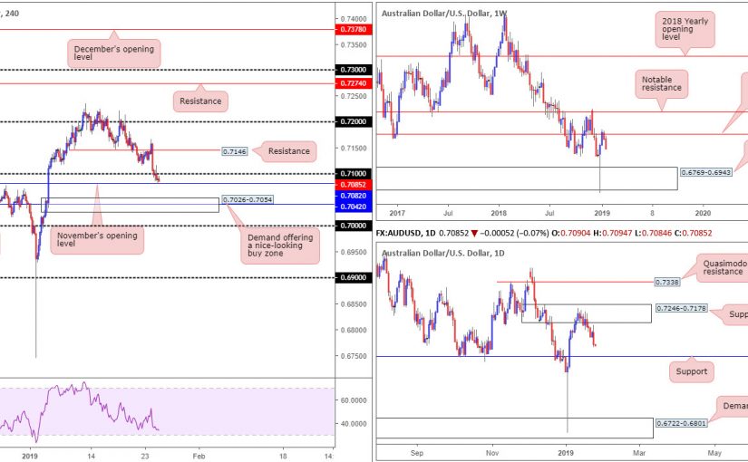Image resolution: width=748 pixels, height=462 pixels.
Task: Click the blue 0.70420 axis price tag
Action: 352,206
